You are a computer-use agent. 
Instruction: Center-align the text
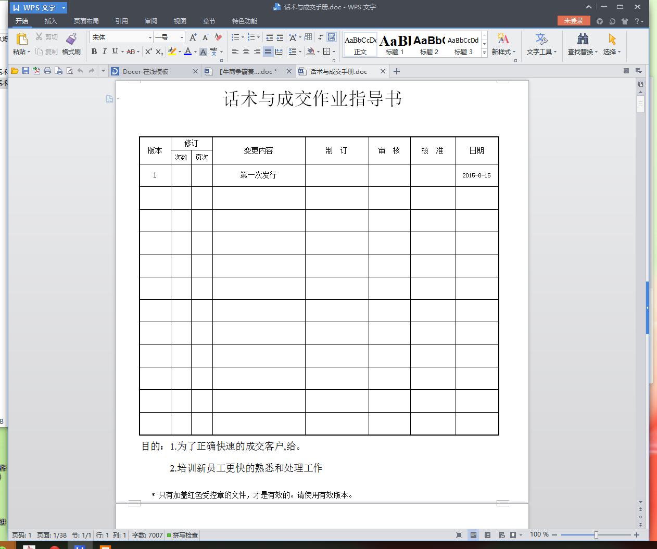tap(246, 52)
